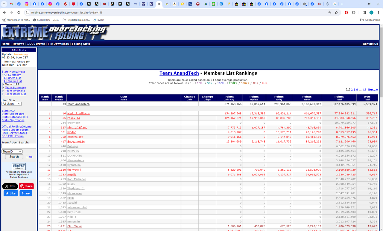Reload the page with the refresh icon
This screenshot has width=383, height=231.
pos(19,13)
